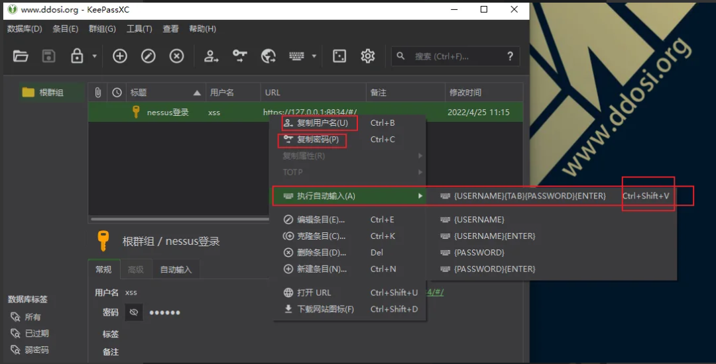Viewport: 716px width, 364px height.
Task: Copy username toolbar icon
Action: click(x=211, y=56)
